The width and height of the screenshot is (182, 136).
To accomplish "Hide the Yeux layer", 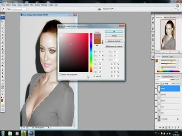I will tap(156, 107).
